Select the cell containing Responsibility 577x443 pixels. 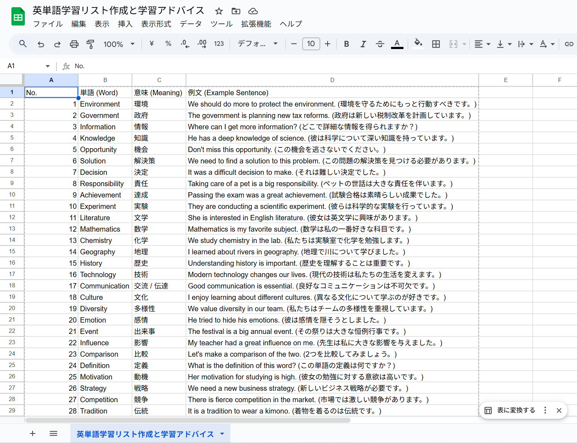pos(105,184)
